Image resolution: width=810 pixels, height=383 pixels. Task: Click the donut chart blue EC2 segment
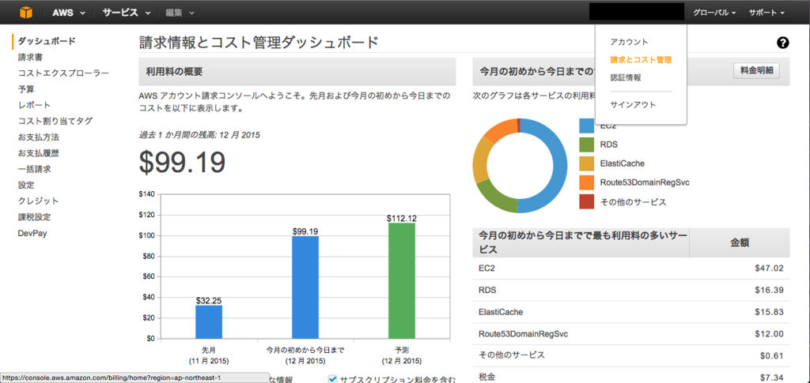pos(559,165)
